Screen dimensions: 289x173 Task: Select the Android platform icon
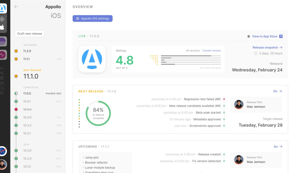point(2,19)
